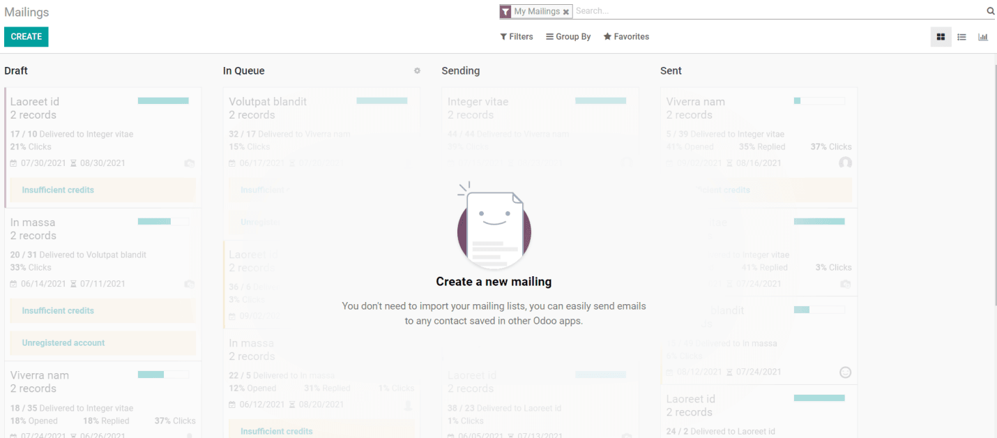Click hourglass icon beside 07/11/2021
This screenshot has width=997, height=438.
point(73,284)
